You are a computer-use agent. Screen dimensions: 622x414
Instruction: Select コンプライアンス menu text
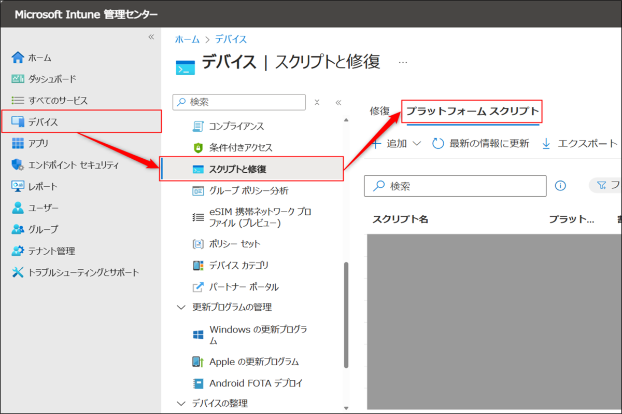(x=237, y=126)
